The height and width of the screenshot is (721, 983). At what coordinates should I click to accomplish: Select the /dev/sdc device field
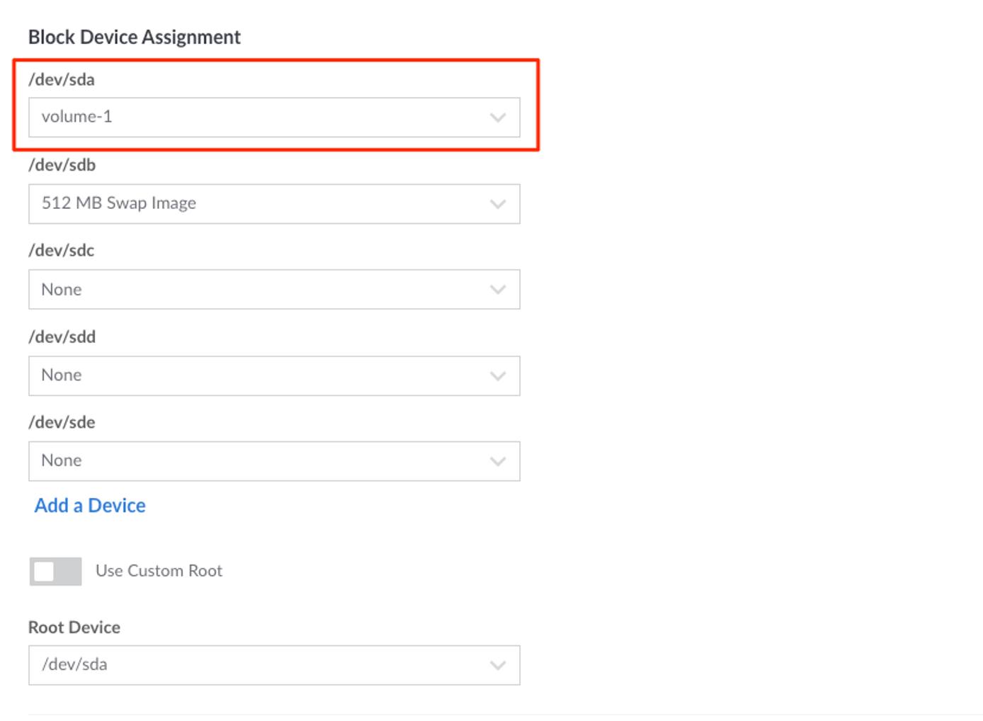tap(274, 289)
